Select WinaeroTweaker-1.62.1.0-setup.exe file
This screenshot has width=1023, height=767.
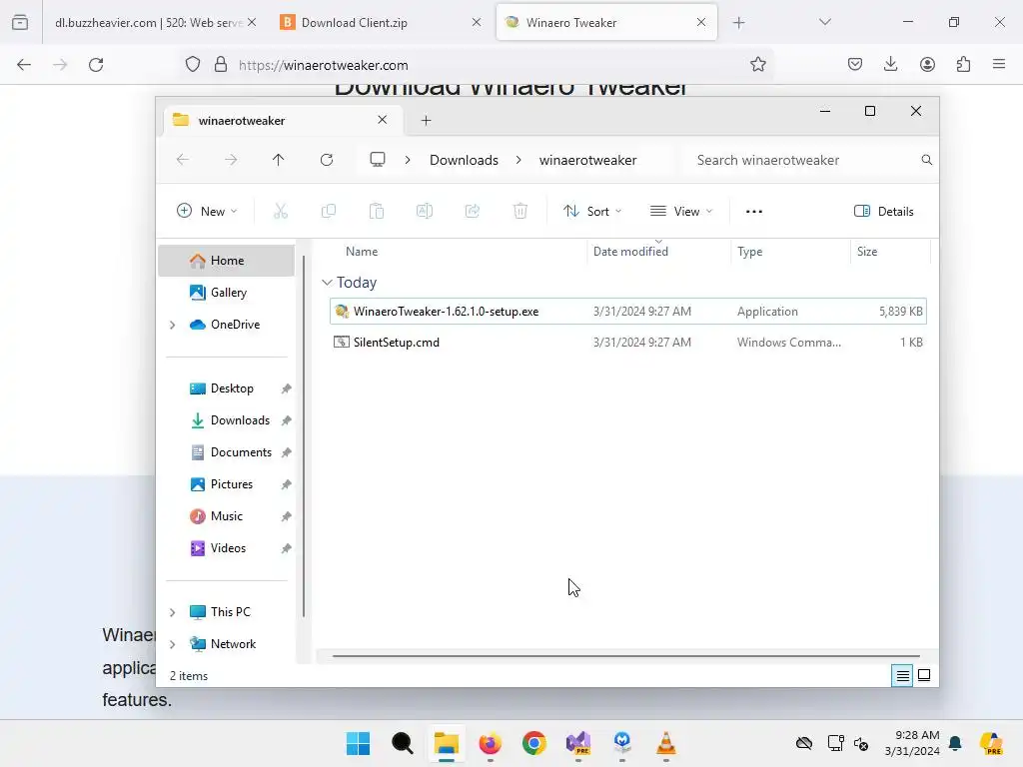click(x=628, y=312)
